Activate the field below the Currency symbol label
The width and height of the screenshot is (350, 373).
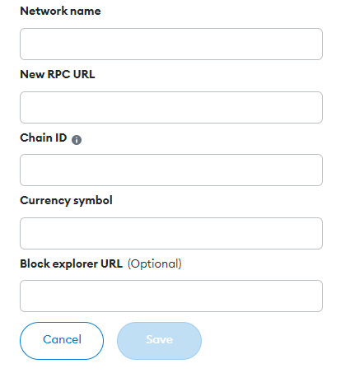(171, 233)
